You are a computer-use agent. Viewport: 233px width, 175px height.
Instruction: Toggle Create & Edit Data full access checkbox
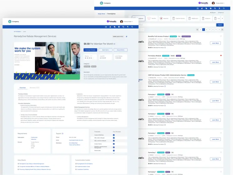click(114, 135)
